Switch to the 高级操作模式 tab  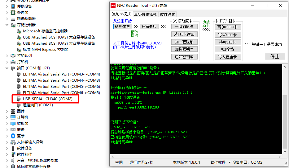pos(145,14)
